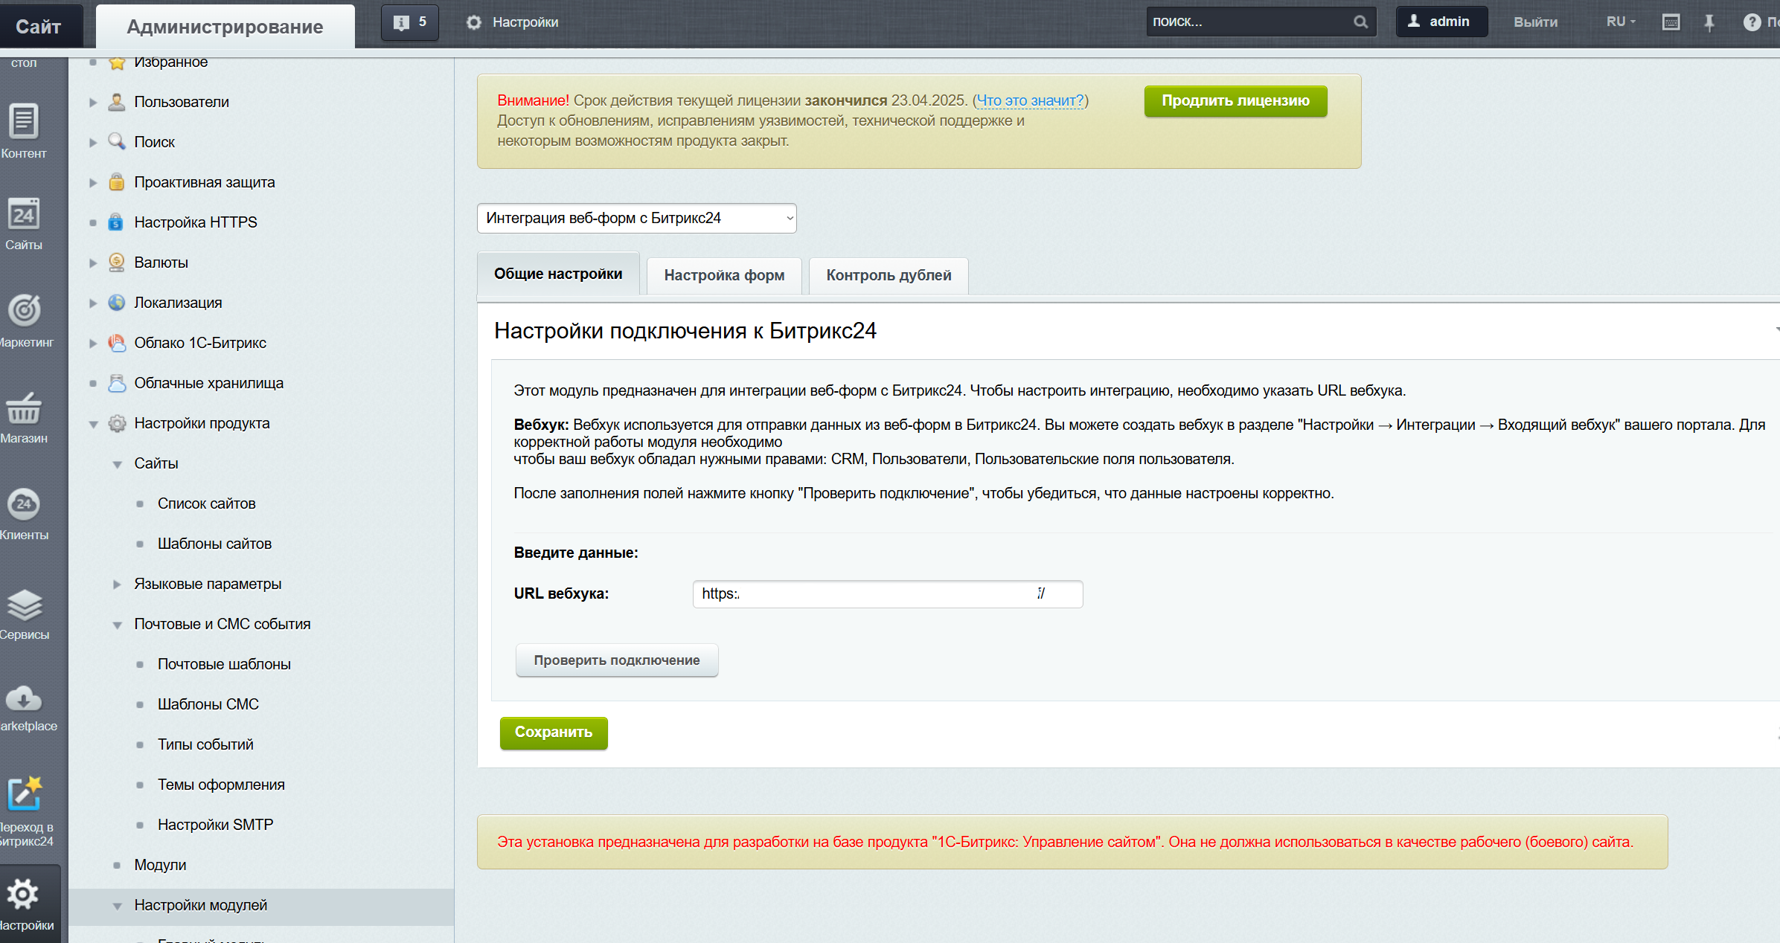Open the Магазин basket icon
1780x943 pixels.
pyautogui.click(x=24, y=408)
